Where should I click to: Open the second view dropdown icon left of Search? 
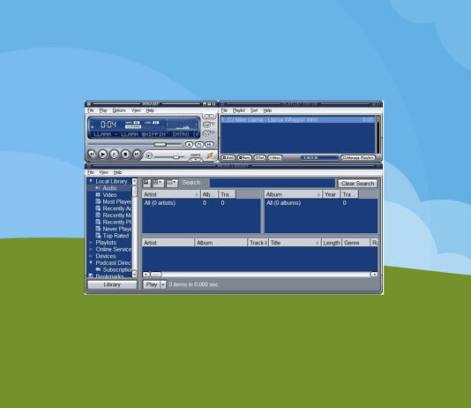[158, 183]
